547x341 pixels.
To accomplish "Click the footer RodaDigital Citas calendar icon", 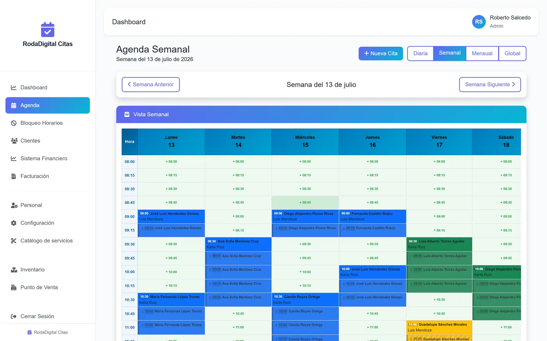I will pos(29,332).
